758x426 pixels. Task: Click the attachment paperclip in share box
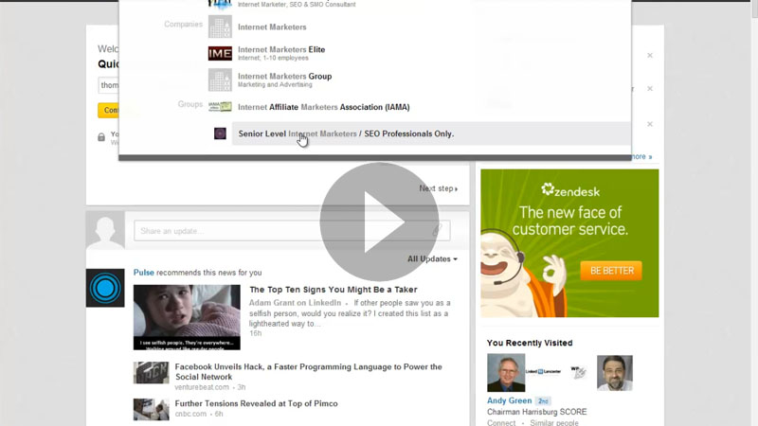tap(437, 230)
